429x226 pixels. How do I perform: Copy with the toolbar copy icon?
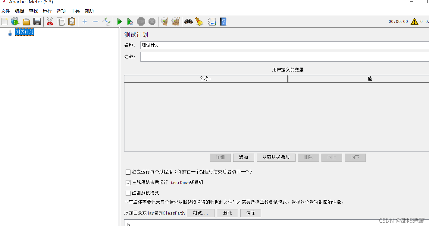click(x=61, y=21)
